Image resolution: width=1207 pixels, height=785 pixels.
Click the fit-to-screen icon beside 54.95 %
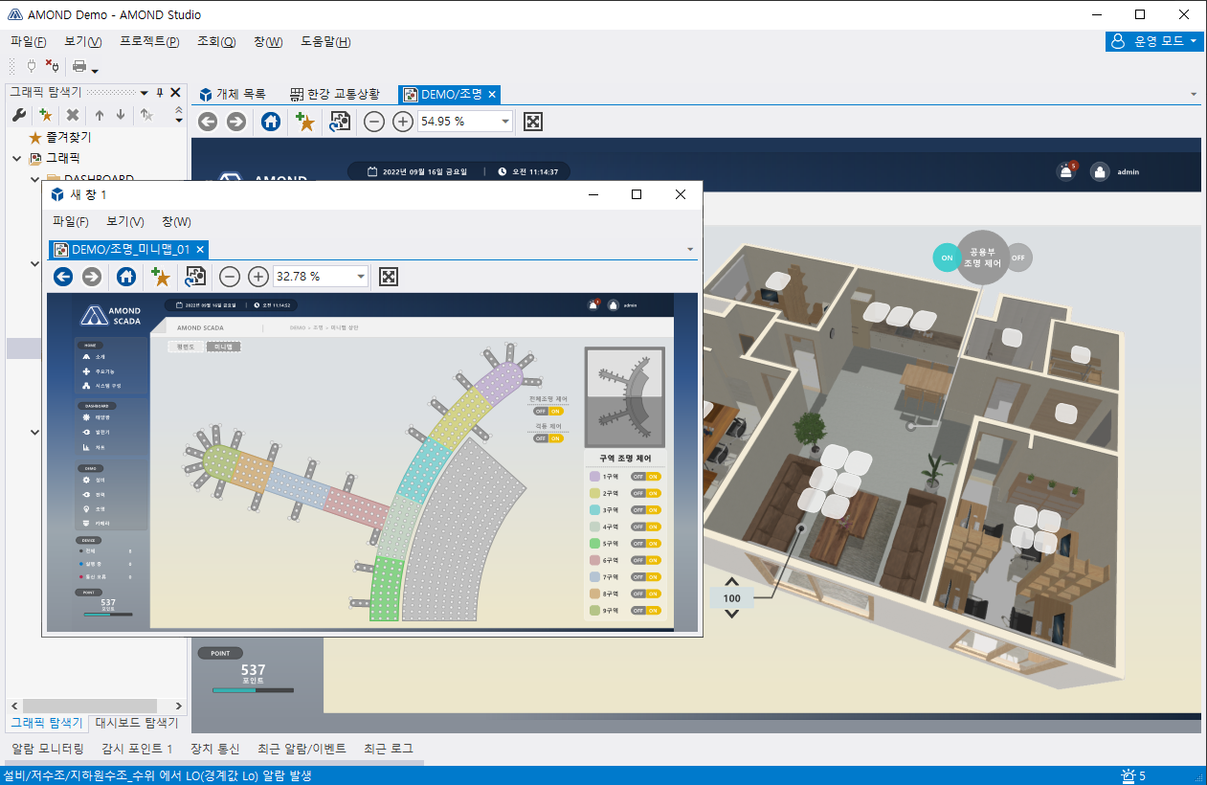pyautogui.click(x=533, y=122)
